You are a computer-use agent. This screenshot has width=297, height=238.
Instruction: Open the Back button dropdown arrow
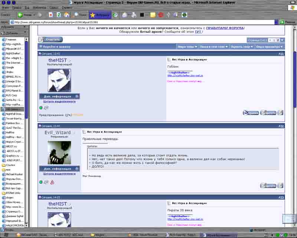click(x=34, y=15)
